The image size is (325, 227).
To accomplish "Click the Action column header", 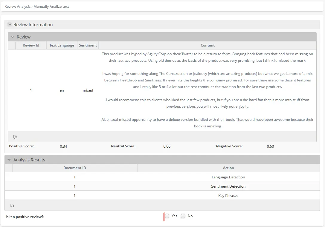I will pos(228,168).
